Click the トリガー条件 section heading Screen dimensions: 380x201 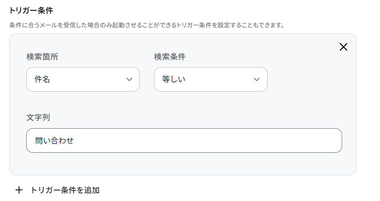(x=31, y=10)
